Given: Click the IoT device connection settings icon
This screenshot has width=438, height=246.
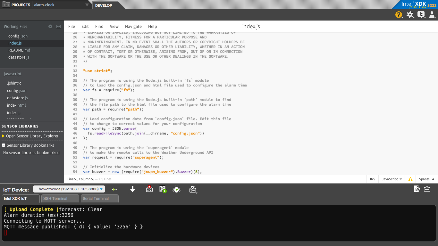Looking at the screenshot, I should 114,189.
